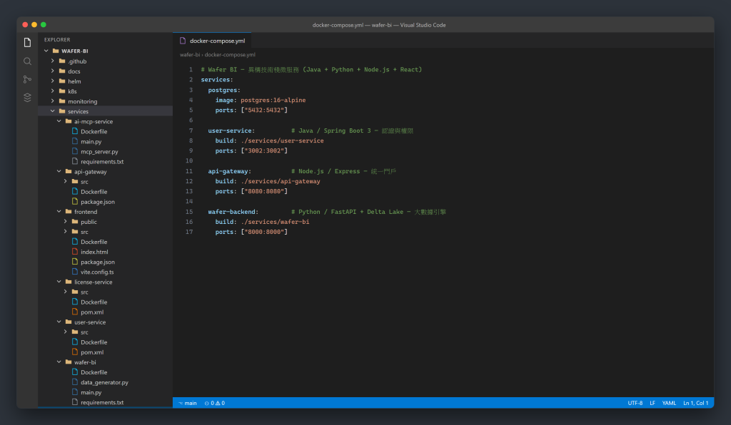This screenshot has height=425, width=731.
Task: Click the Dockerfile icon under ai-mcp-service
Action: point(74,131)
